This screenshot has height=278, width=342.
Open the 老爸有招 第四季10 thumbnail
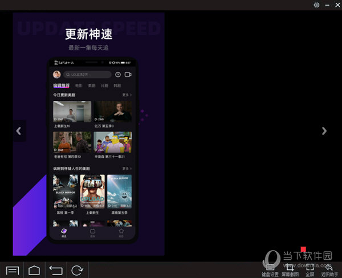coord(72,142)
